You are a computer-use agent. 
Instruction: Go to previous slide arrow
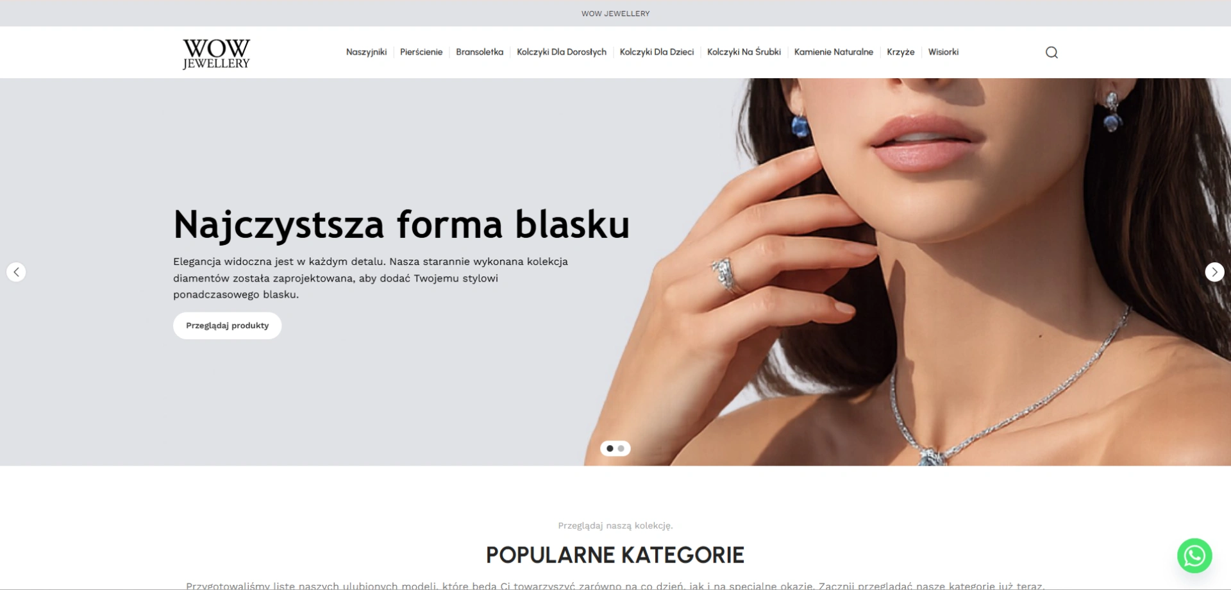16,272
